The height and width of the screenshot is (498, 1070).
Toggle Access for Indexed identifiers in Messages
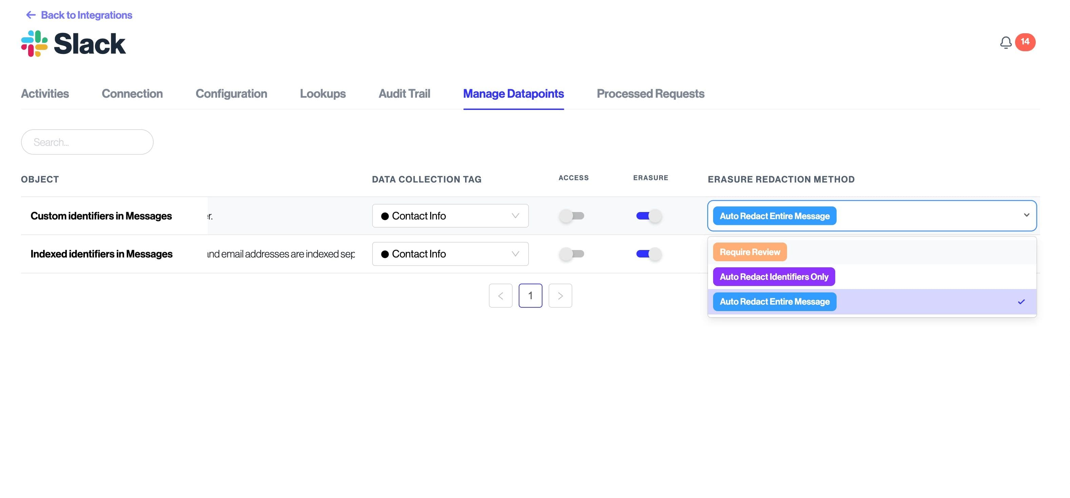click(x=572, y=254)
